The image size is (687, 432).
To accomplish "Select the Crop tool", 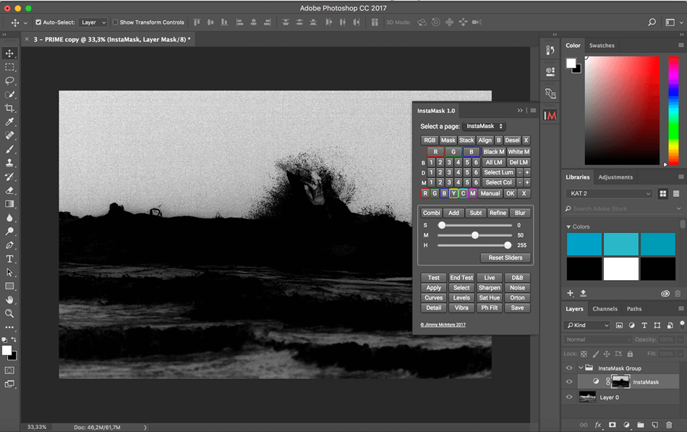I will coord(9,108).
